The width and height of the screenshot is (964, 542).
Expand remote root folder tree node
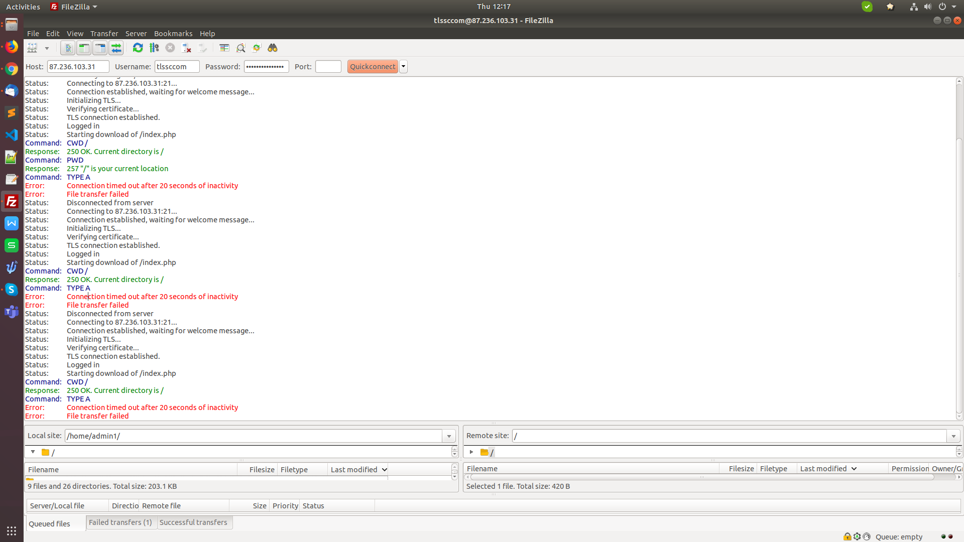coord(471,452)
